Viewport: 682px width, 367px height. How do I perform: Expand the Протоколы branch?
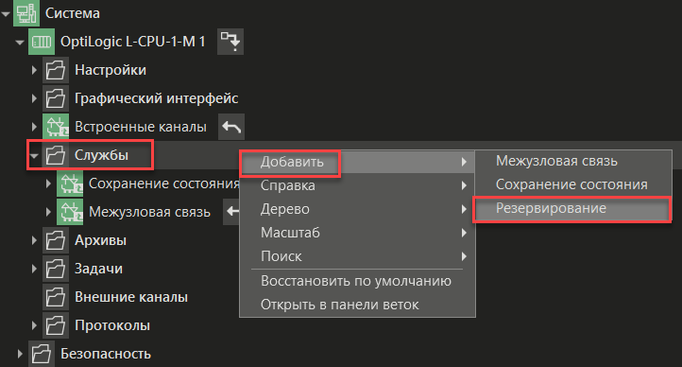[34, 325]
